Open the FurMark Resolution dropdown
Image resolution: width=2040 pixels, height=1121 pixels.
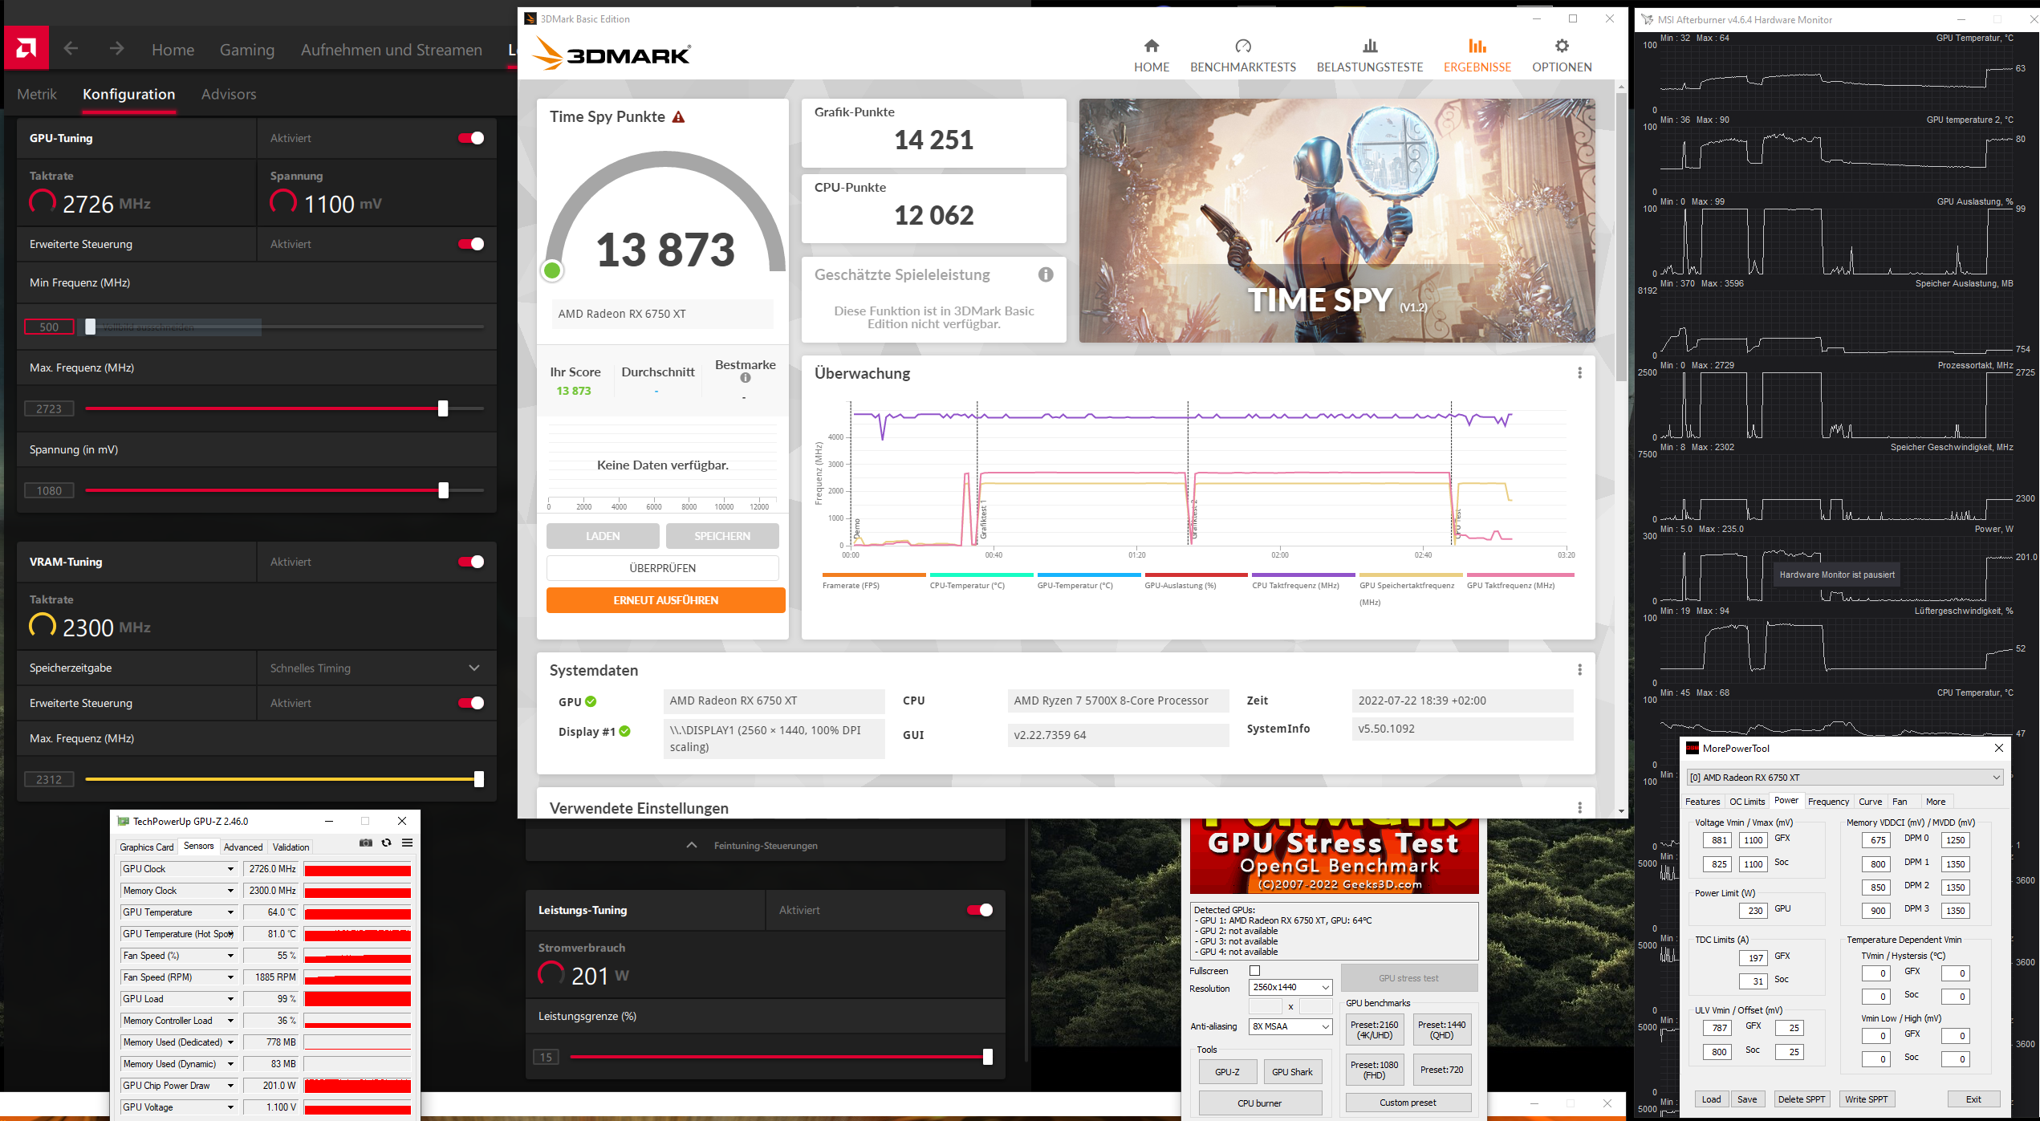pos(1290,988)
